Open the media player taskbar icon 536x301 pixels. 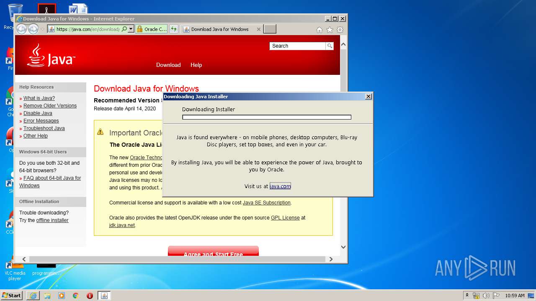click(62, 296)
